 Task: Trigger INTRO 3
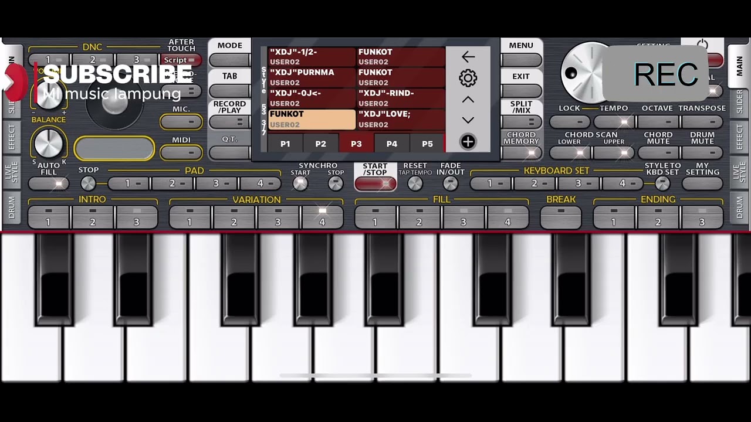[x=137, y=217]
